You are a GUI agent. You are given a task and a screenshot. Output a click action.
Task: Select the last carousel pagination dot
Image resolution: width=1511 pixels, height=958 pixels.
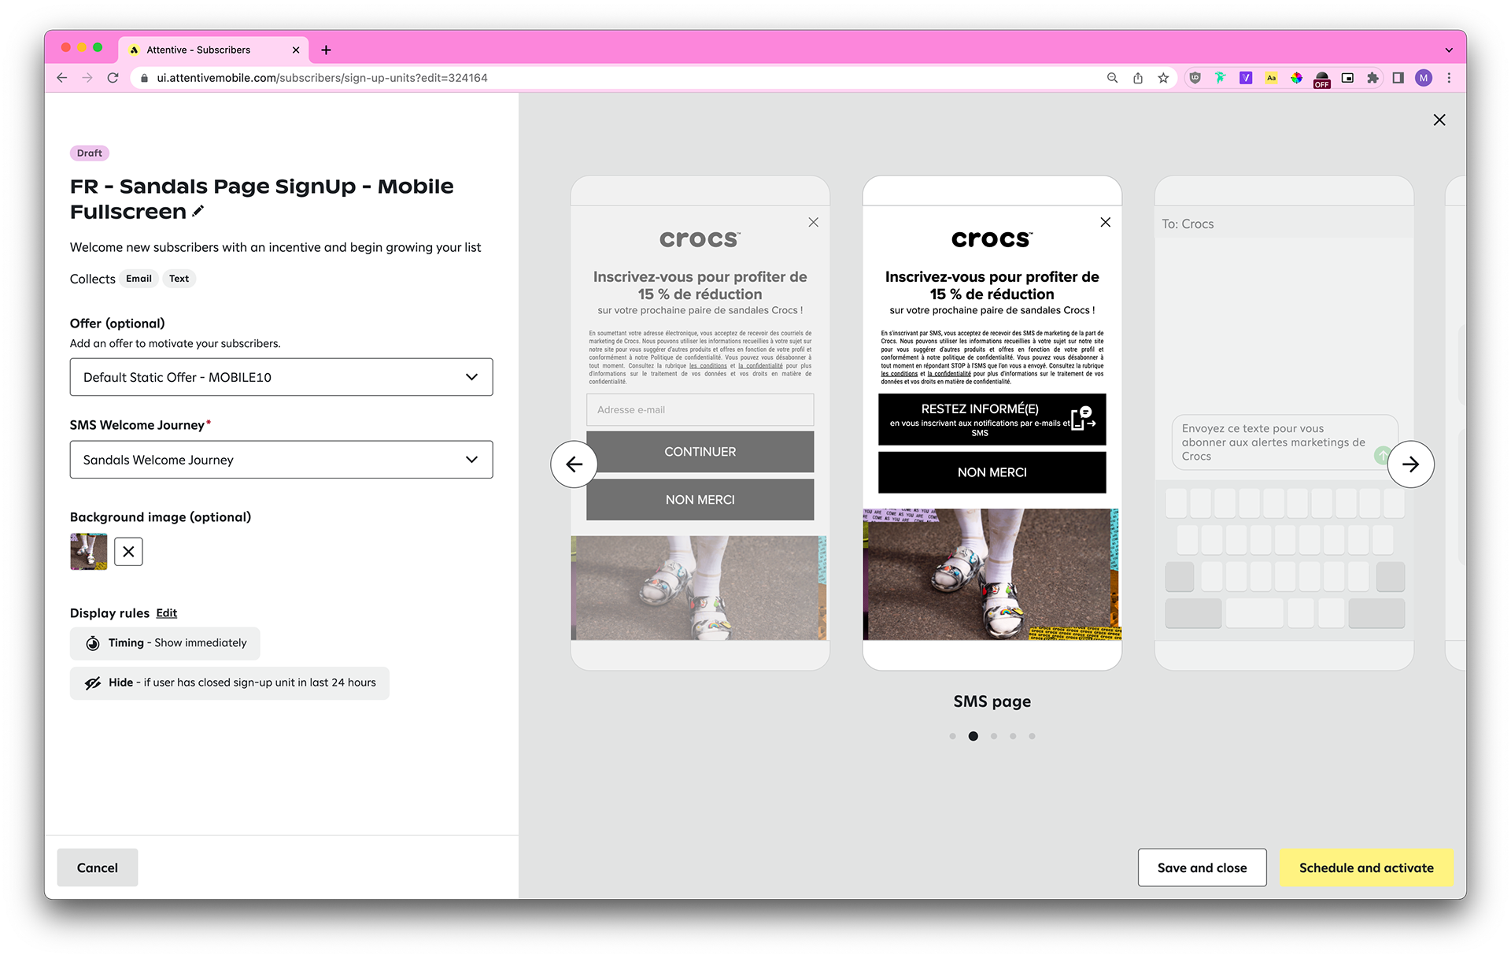tap(1032, 736)
